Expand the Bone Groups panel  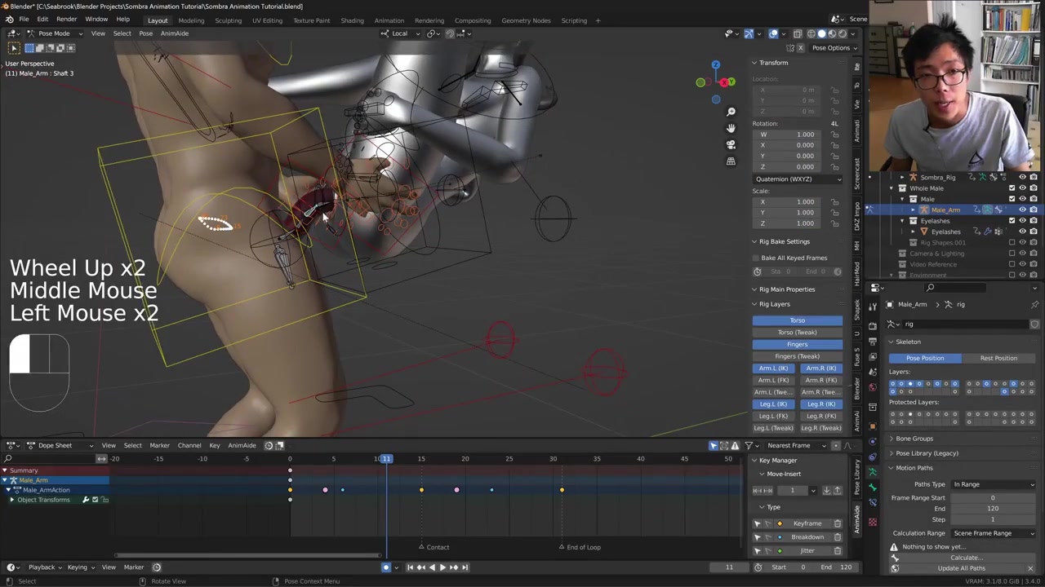[914, 439]
